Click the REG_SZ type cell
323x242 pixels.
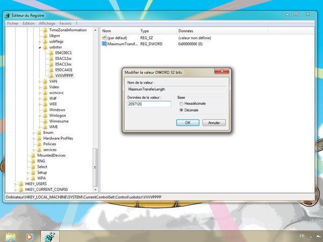pyautogui.click(x=146, y=38)
